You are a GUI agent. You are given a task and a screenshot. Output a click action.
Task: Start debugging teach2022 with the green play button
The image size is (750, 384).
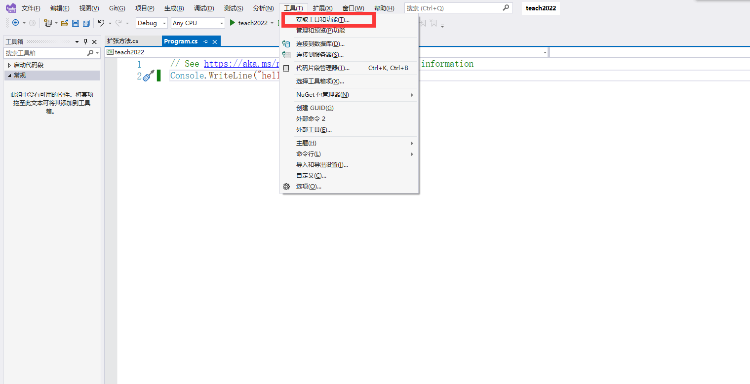tap(233, 23)
